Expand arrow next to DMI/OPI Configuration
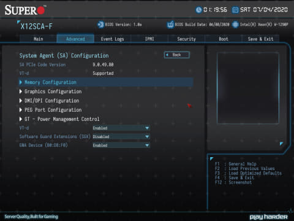Image resolution: width=294 pixels, height=221 pixels. click(21, 101)
